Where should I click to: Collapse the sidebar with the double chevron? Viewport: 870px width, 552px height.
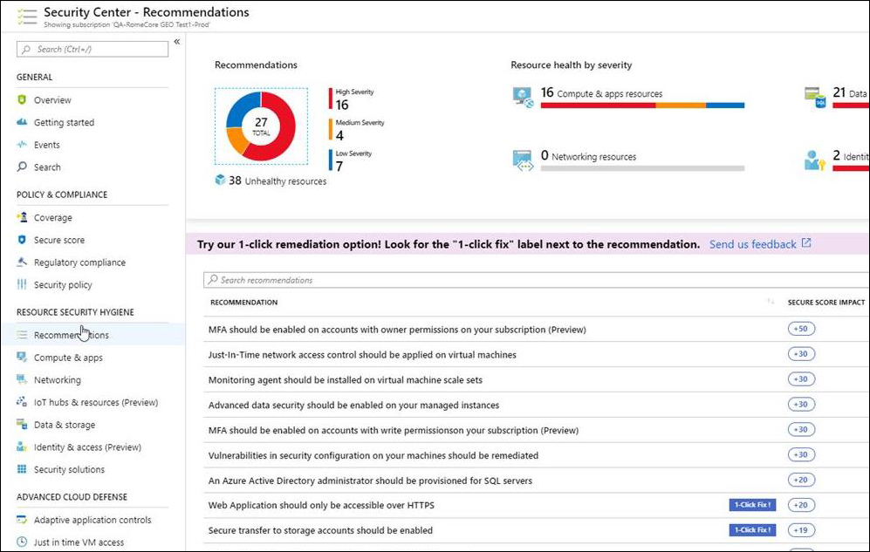point(177,42)
